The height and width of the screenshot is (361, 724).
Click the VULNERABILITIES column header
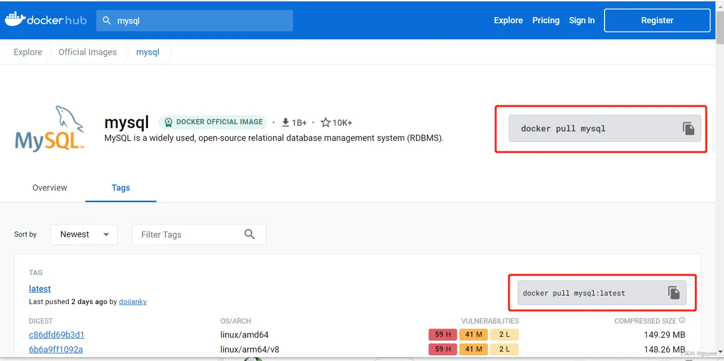point(490,321)
